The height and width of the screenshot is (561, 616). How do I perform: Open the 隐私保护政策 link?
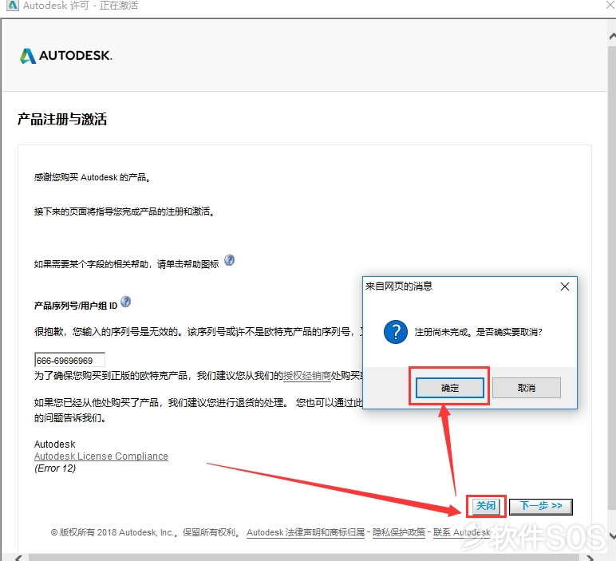click(x=399, y=532)
